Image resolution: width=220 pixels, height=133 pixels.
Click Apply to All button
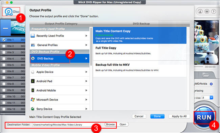(179, 116)
